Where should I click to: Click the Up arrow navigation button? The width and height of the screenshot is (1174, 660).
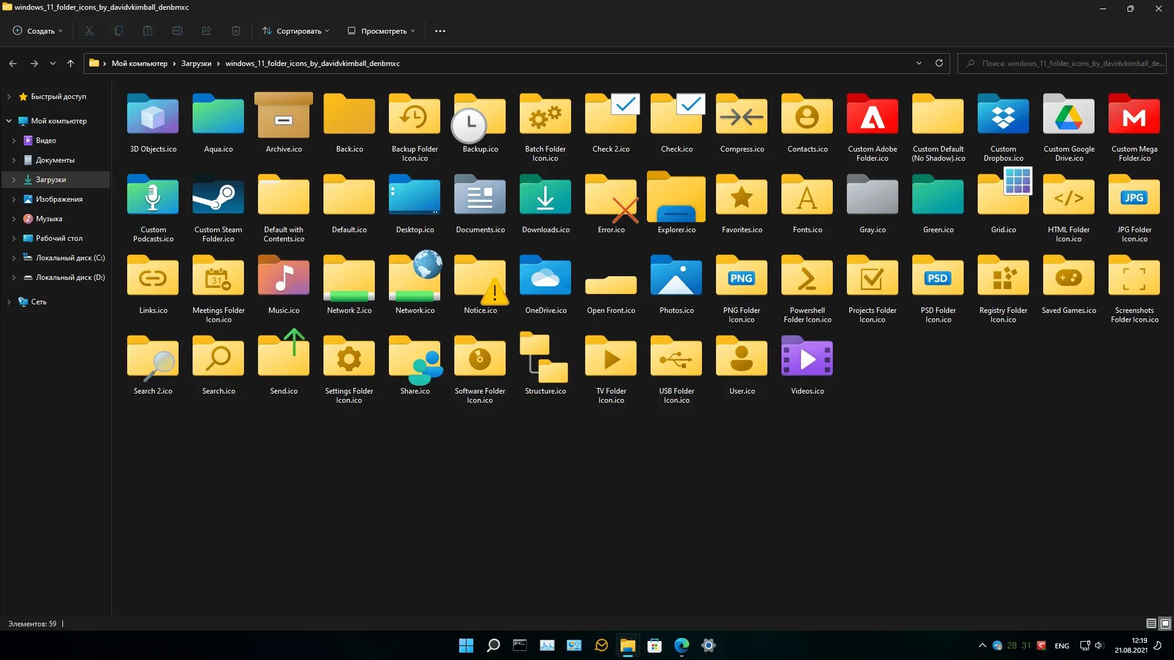pyautogui.click(x=70, y=63)
